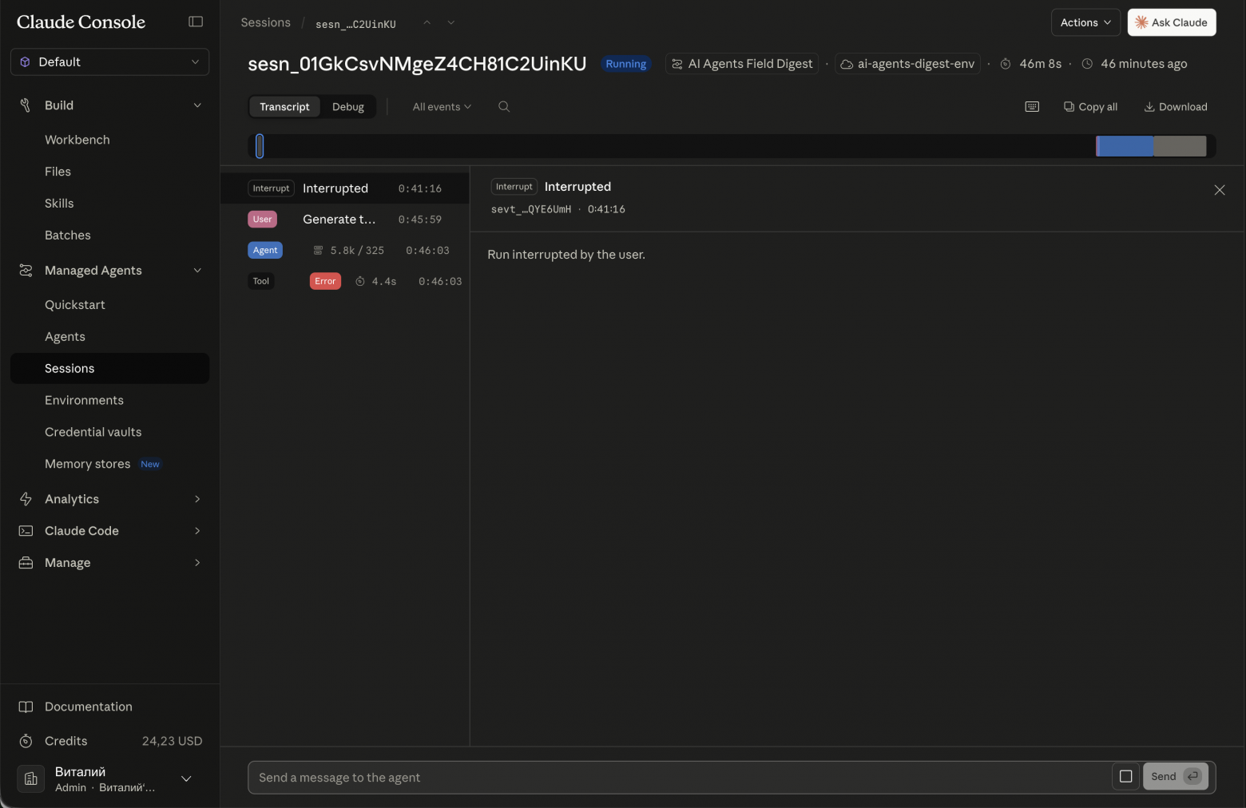
Task: Click the red Error badge
Action: [x=325, y=281]
